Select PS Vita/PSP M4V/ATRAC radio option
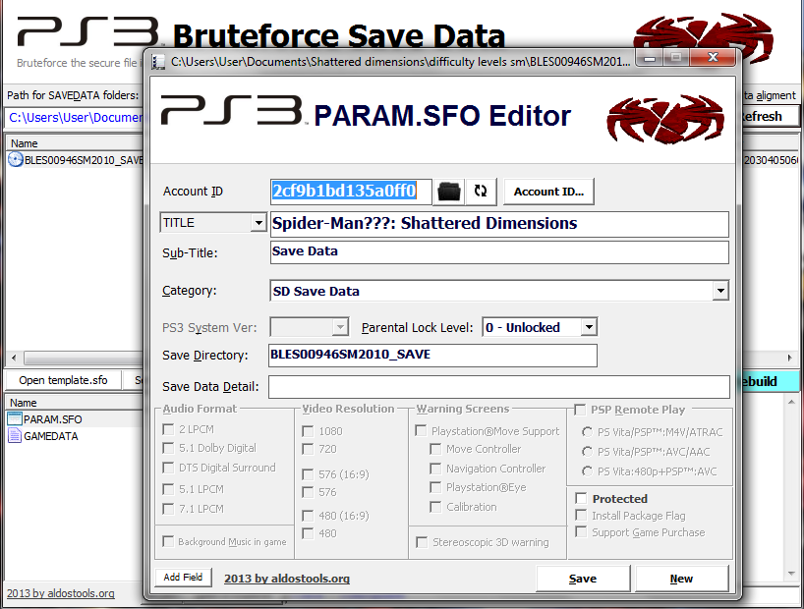This screenshot has height=609, width=804. tap(587, 431)
